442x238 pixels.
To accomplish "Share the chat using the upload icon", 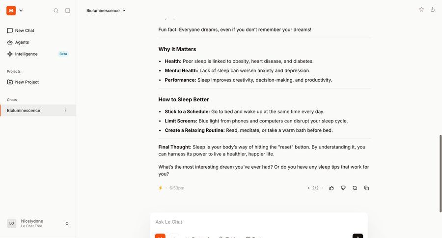I will (x=433, y=9).
